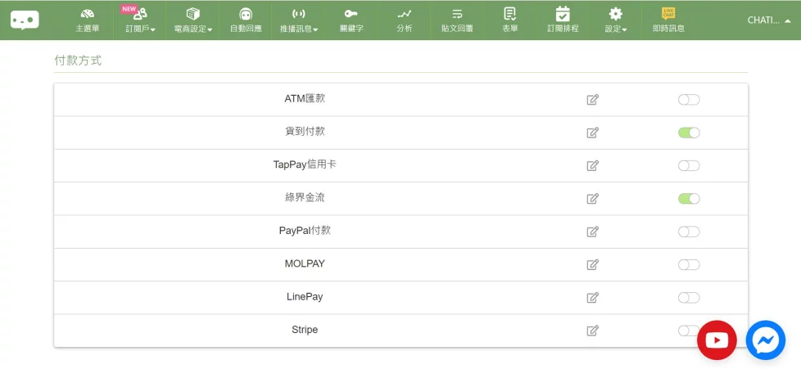Open 自動回應 auto-reply page
The width and height of the screenshot is (801, 369).
pyautogui.click(x=246, y=20)
